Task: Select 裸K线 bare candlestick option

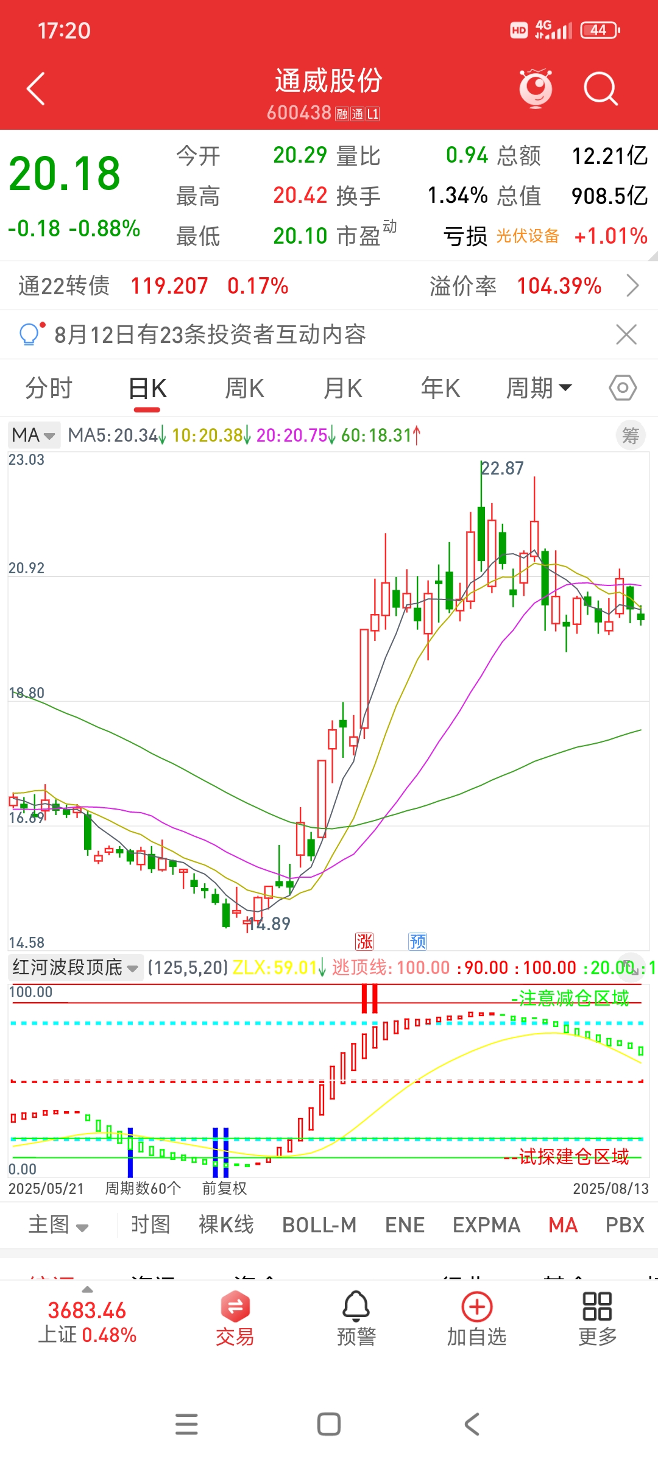Action: click(x=226, y=1225)
